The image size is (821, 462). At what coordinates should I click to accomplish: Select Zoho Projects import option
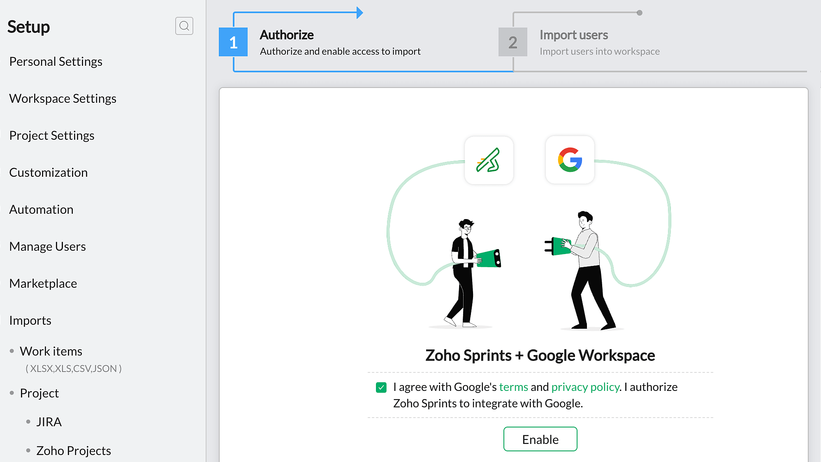click(x=73, y=450)
